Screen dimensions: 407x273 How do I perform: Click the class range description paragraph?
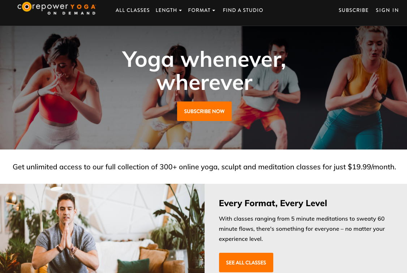tap(301, 229)
